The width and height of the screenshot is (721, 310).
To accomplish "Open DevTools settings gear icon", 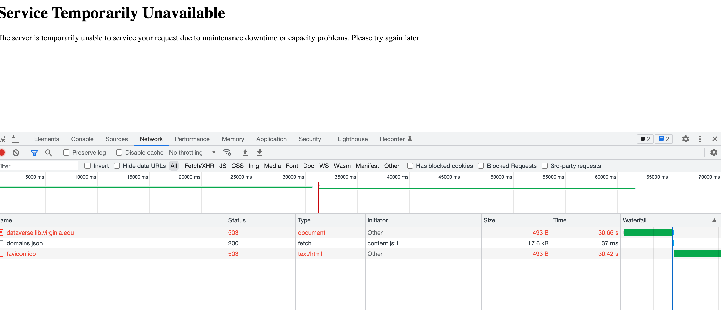I will [685, 139].
